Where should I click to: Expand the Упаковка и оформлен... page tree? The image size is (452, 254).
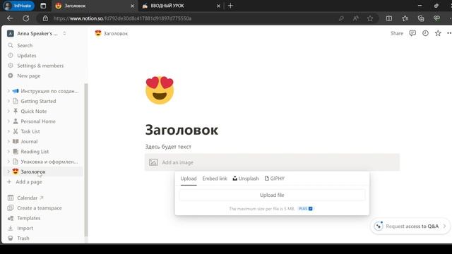(8, 162)
